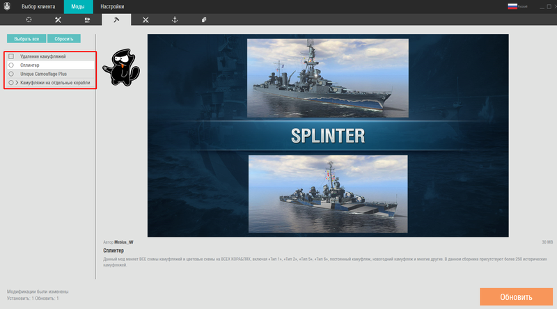
Task: Expand the Камуфляжи на отдельные корабли group
Action: click(x=17, y=82)
